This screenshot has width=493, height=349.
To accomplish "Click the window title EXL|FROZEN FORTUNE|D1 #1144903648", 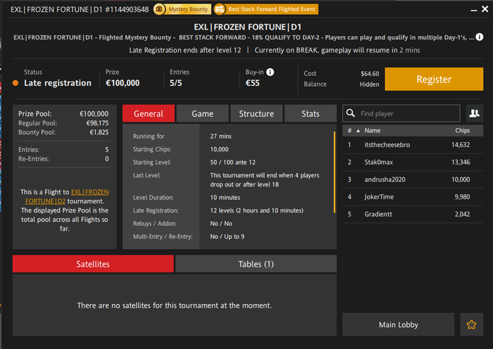I will tap(80, 9).
